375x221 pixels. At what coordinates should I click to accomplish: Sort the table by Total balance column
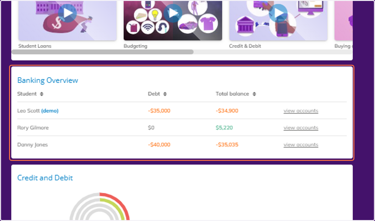(x=254, y=94)
